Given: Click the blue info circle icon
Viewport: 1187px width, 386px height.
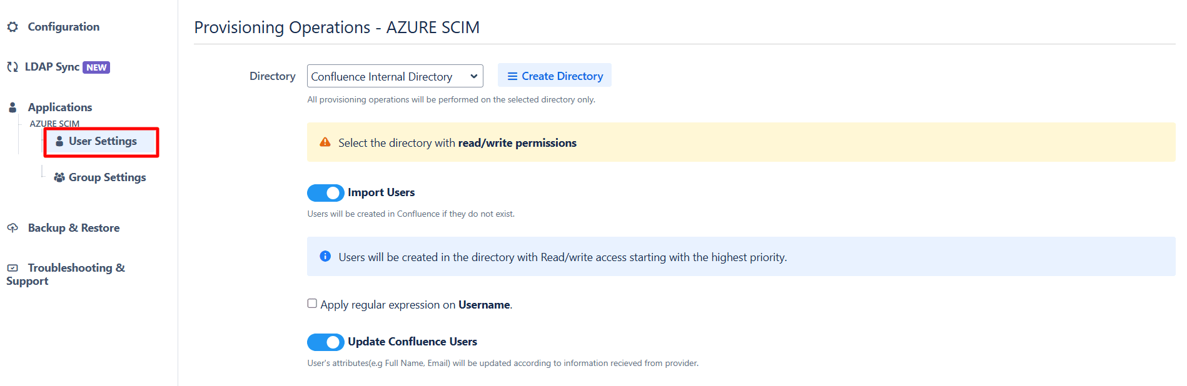Looking at the screenshot, I should click(x=325, y=256).
